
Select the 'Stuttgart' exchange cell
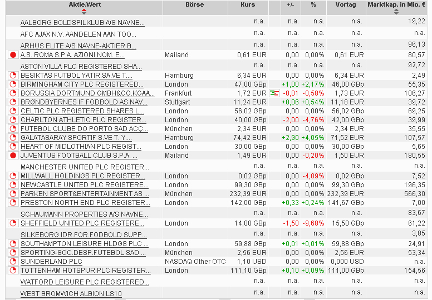tap(178, 102)
